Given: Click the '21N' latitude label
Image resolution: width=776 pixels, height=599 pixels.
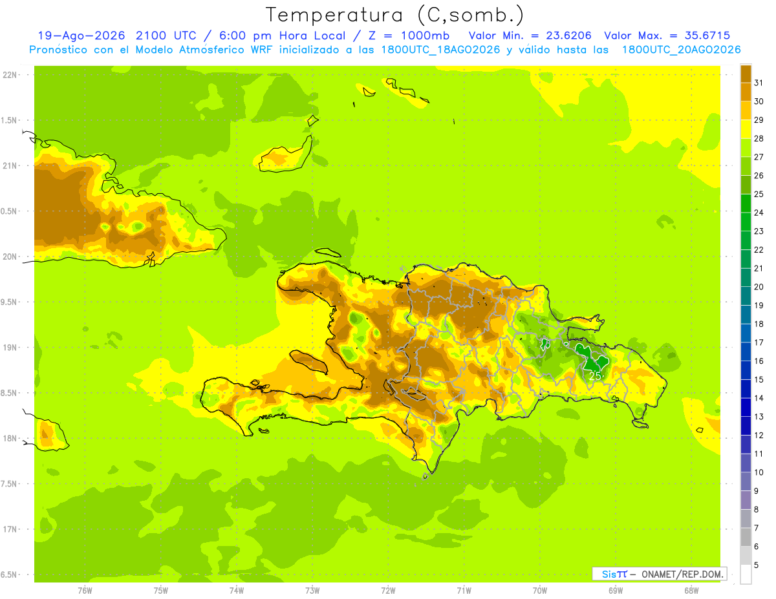Looking at the screenshot, I should [10, 165].
